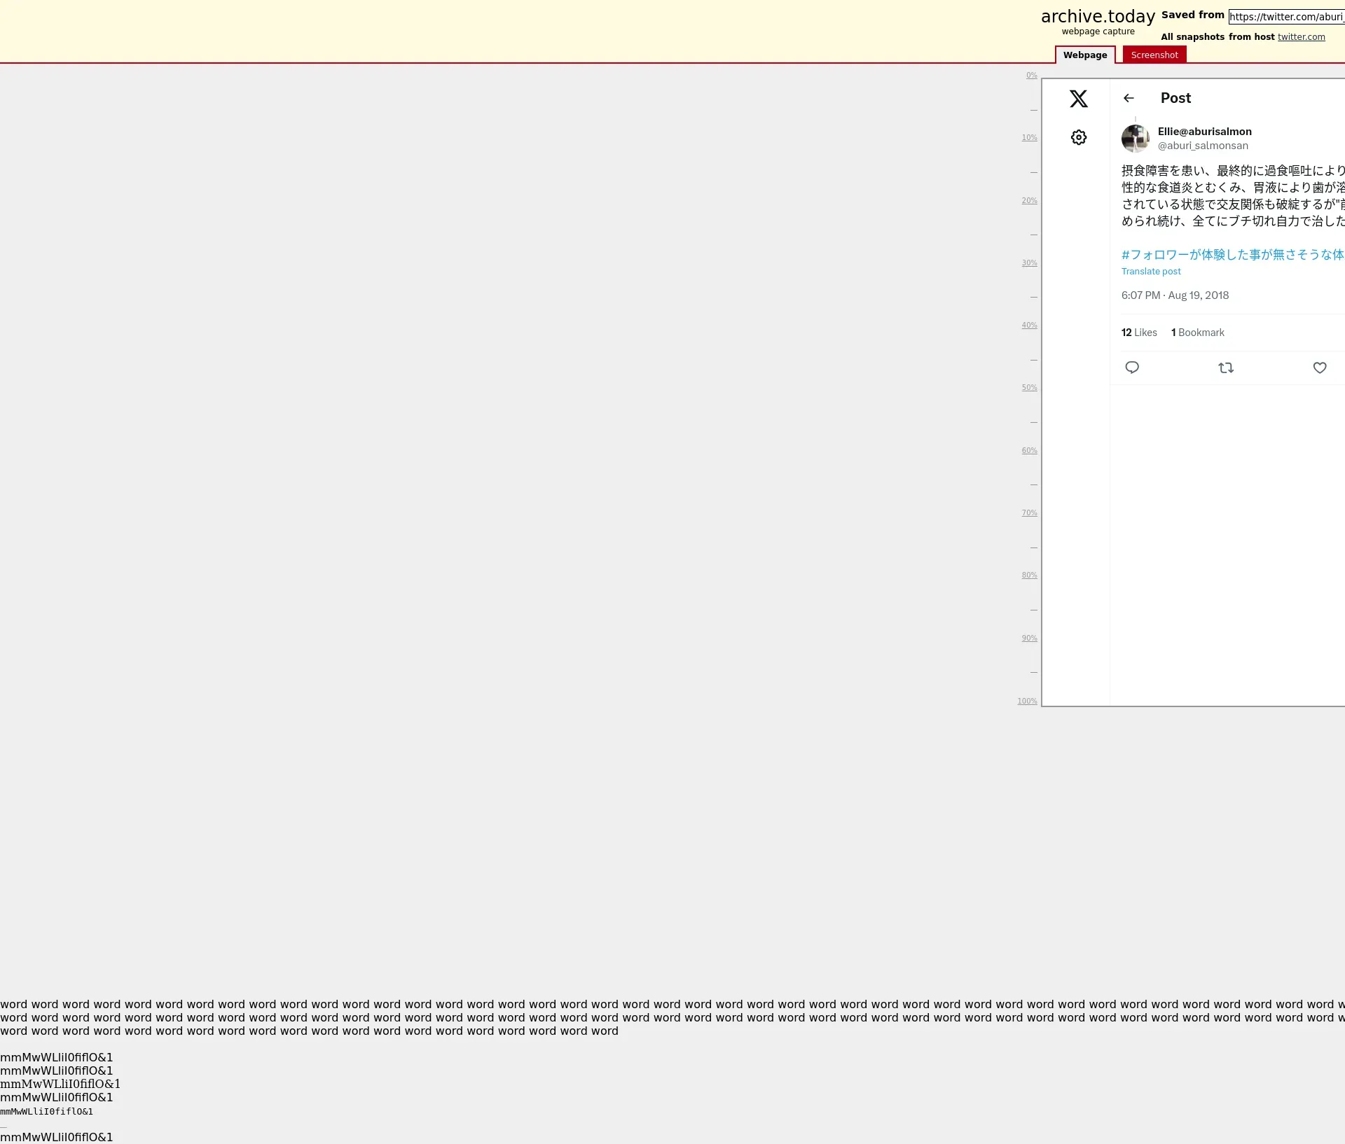
Task: Switch to the Webpage tab
Action: point(1085,55)
